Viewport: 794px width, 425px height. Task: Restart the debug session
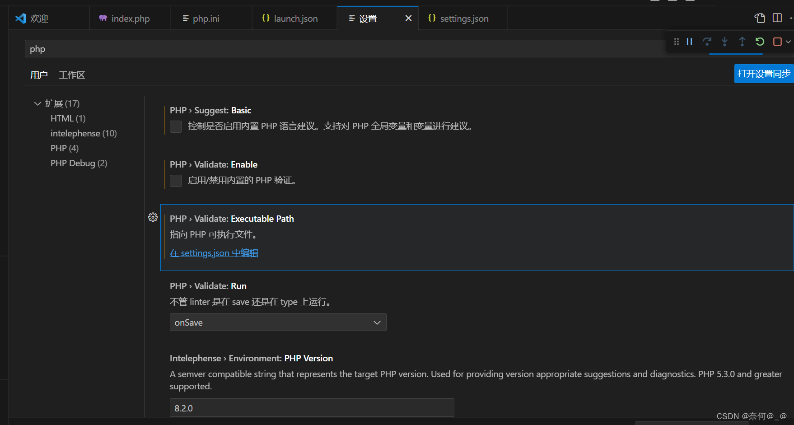coord(760,42)
